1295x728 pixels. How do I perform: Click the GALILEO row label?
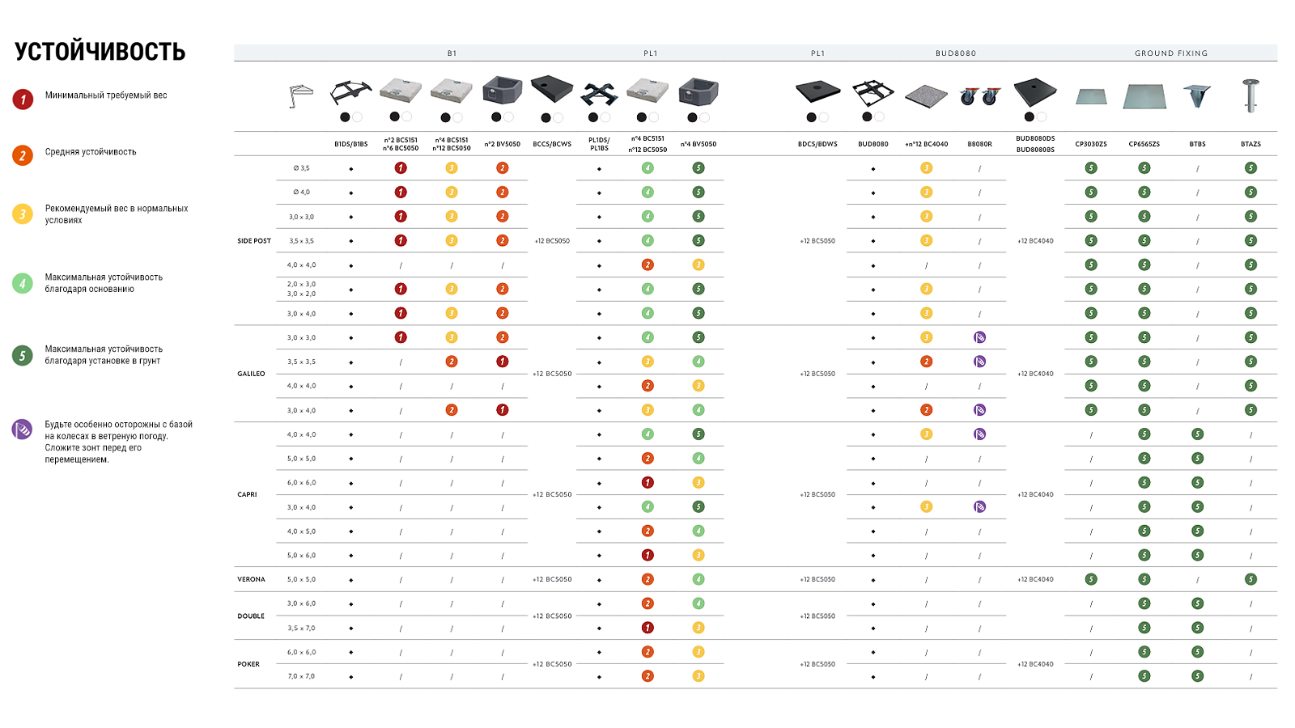pos(251,374)
